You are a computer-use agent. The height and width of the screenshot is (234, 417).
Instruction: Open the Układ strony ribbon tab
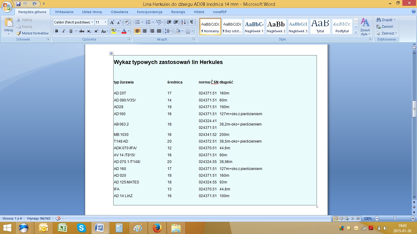click(92, 12)
